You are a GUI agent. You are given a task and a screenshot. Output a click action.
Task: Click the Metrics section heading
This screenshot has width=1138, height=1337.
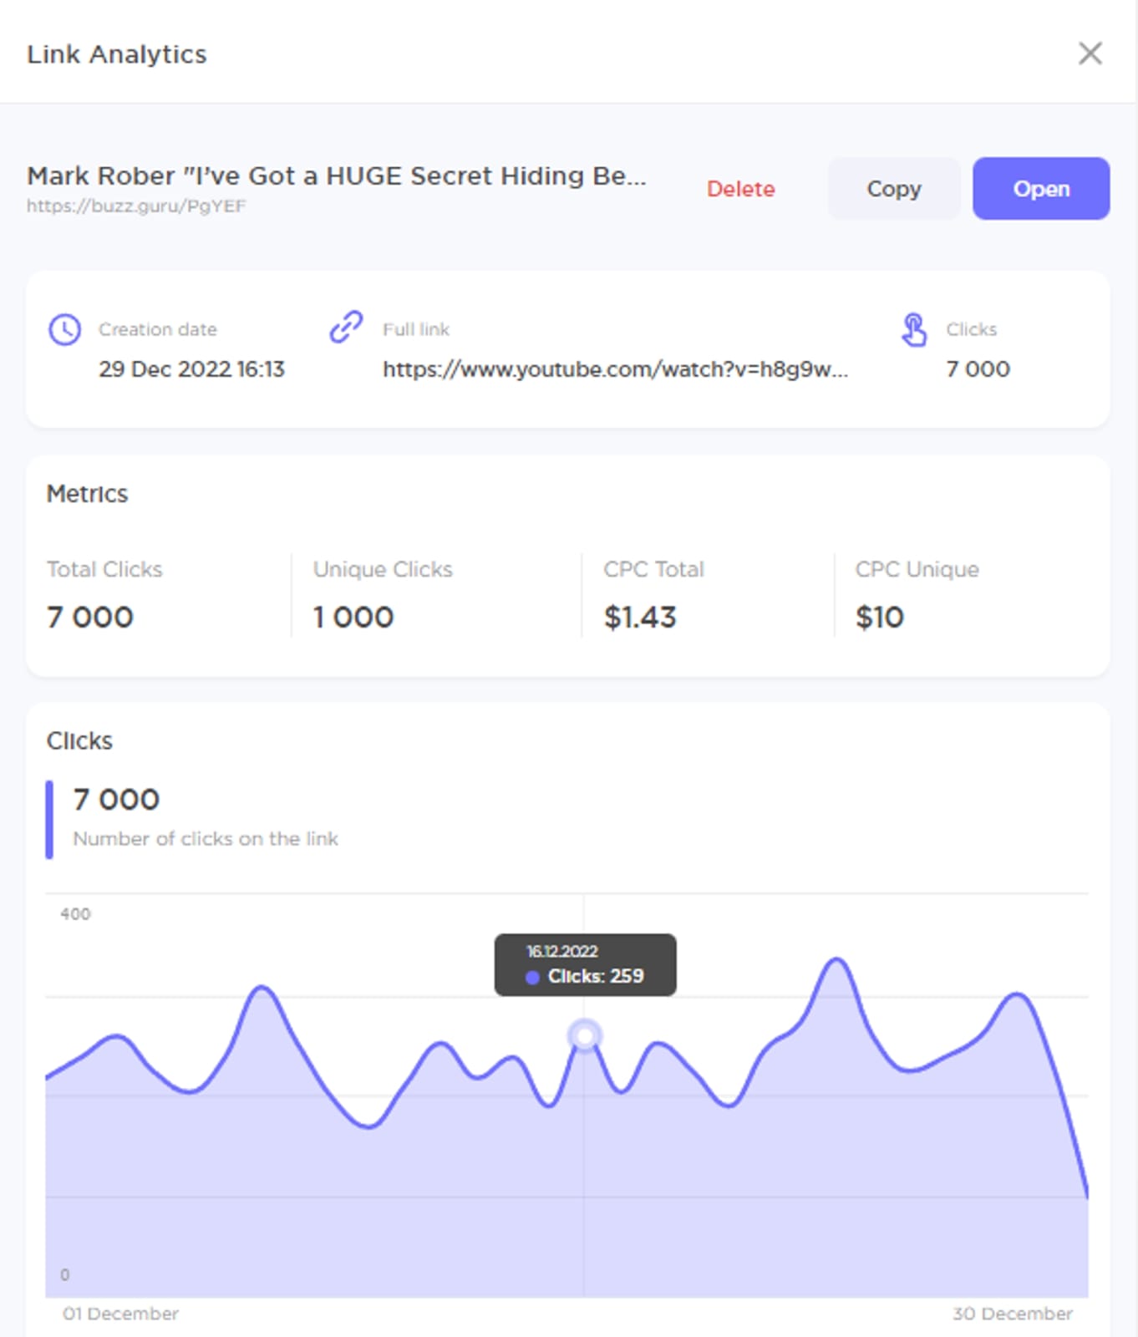[87, 494]
